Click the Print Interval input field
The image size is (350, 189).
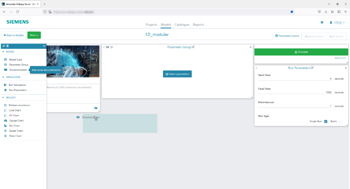295,106
